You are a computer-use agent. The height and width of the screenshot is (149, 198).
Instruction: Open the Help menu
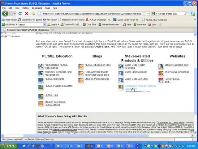[55, 8]
